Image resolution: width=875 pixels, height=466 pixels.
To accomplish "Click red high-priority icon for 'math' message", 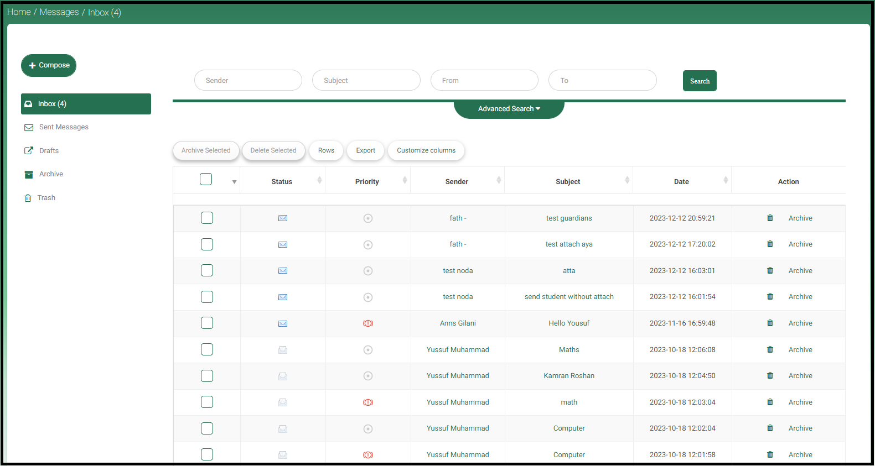I will pos(368,402).
